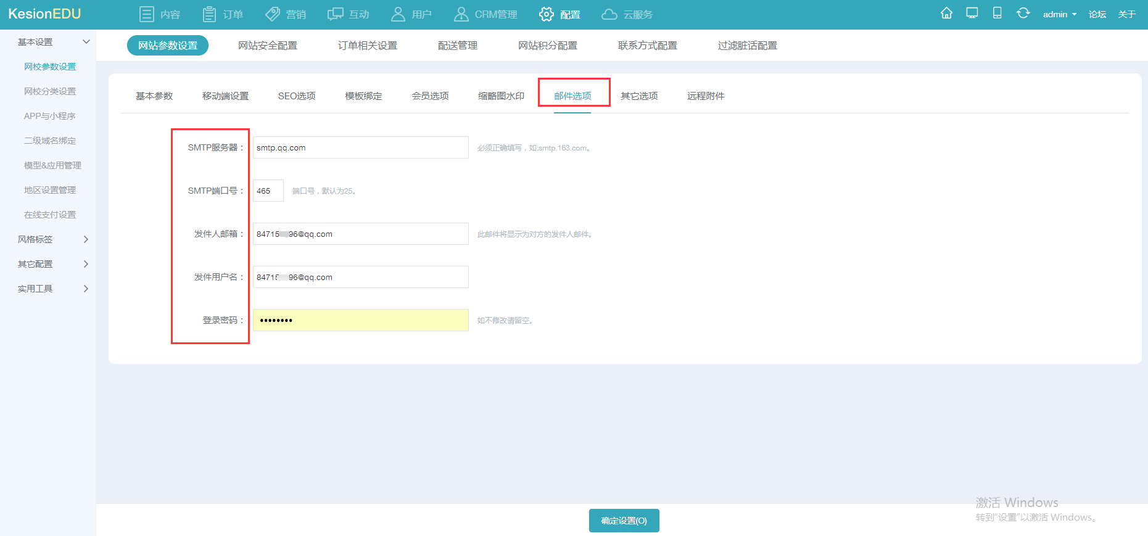
Task: Expand the 风格标签 sidebar section
Action: [x=86, y=239]
